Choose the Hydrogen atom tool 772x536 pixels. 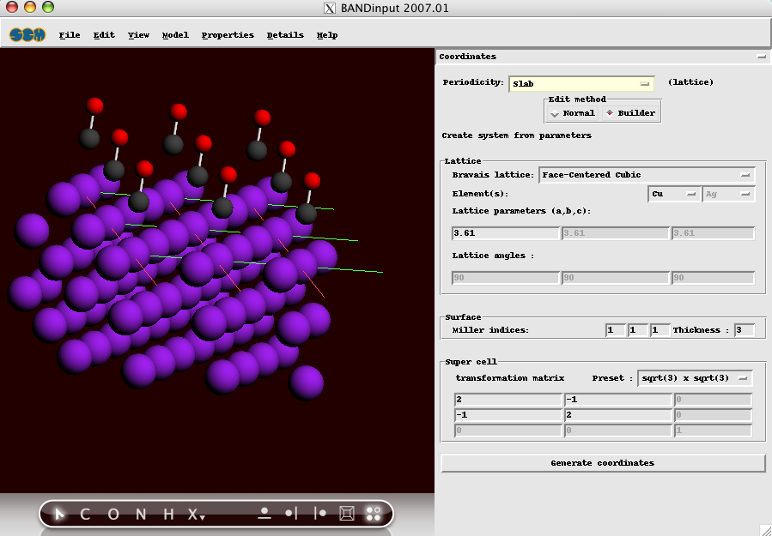click(169, 514)
